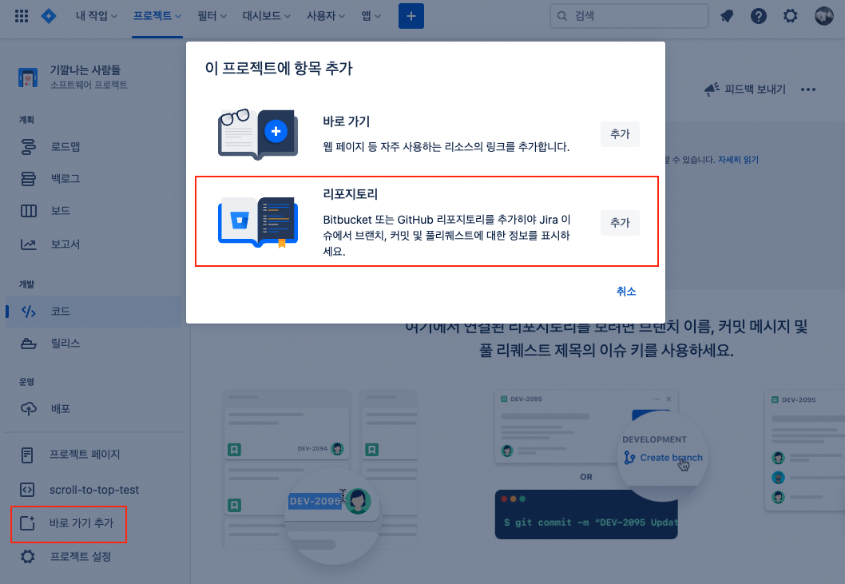This screenshot has height=584, width=845.
Task: Click the Jira diamond logo
Action: (49, 16)
